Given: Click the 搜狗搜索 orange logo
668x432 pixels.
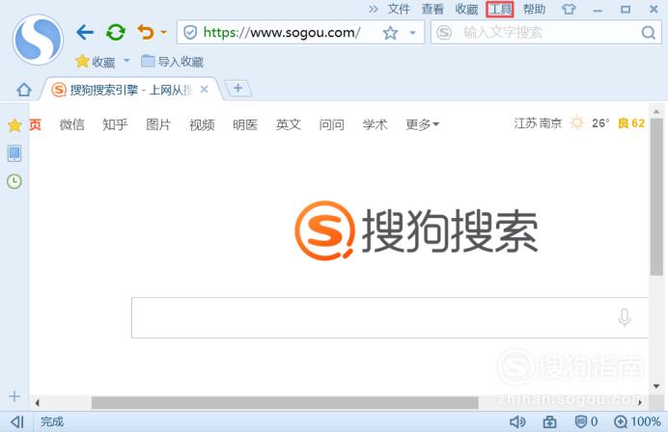Looking at the screenshot, I should pyautogui.click(x=416, y=230).
